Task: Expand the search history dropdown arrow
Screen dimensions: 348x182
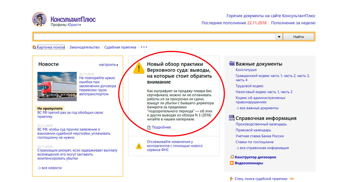Action: click(279, 37)
